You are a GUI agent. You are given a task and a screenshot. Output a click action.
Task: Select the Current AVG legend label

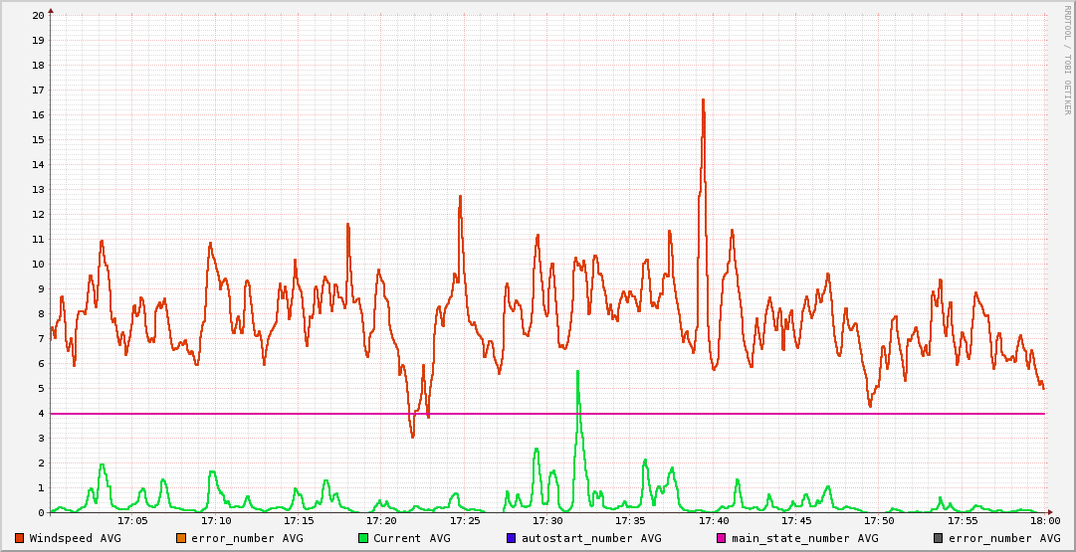(x=412, y=538)
